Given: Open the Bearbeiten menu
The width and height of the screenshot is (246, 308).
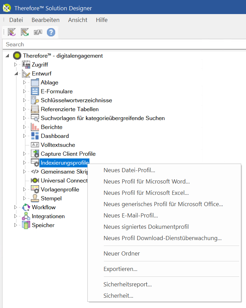Looking at the screenshot, I should [46, 20].
